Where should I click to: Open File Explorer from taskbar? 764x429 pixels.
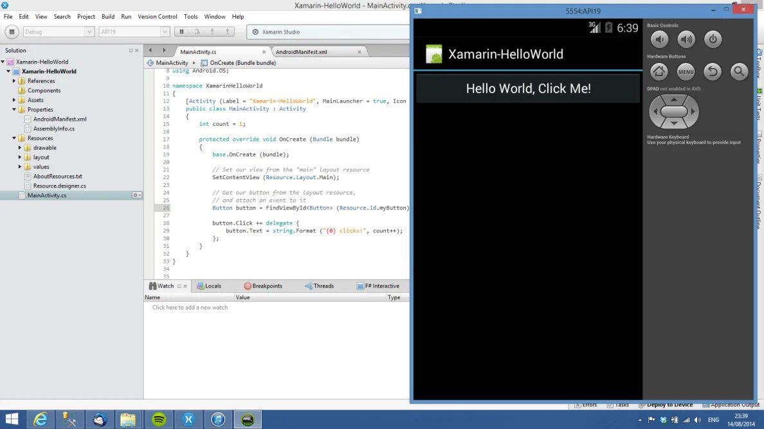pyautogui.click(x=128, y=419)
